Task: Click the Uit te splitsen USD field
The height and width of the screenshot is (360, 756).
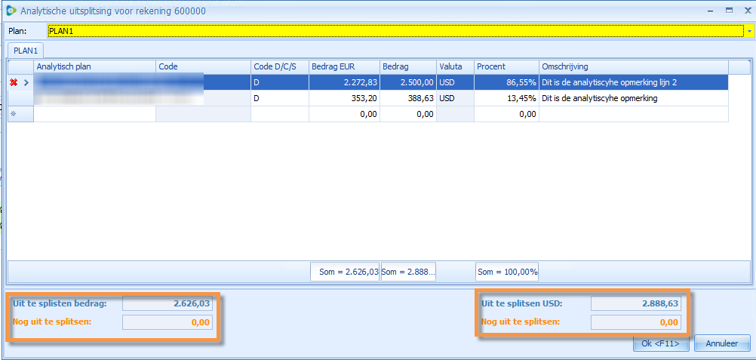Action: click(x=636, y=303)
